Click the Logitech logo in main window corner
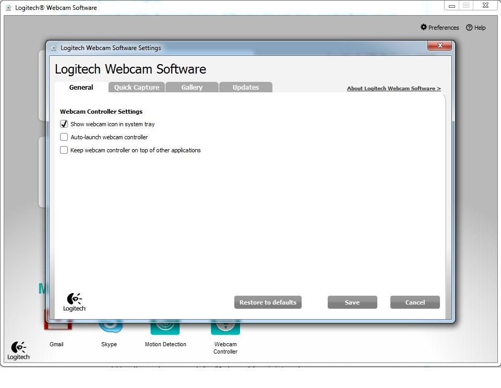Screen dimensions: 501x388 click(19, 350)
